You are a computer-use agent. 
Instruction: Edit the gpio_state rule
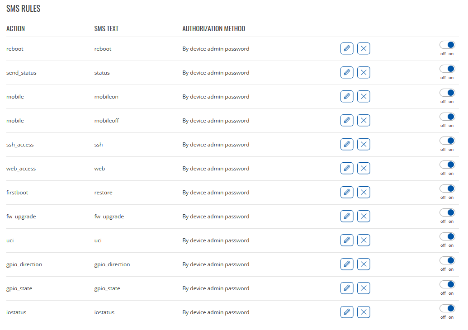[347, 288]
